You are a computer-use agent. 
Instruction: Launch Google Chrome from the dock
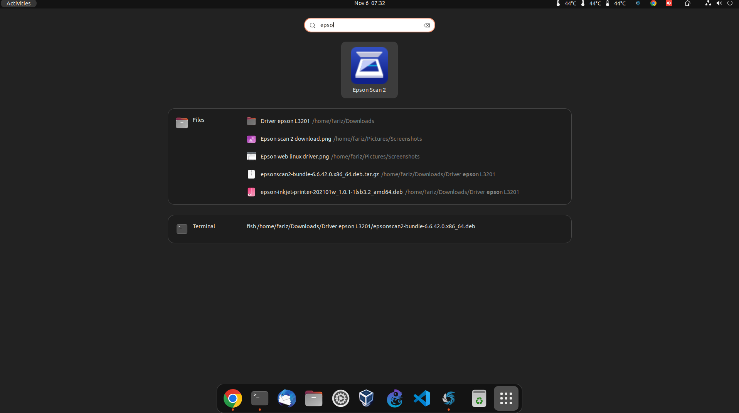tap(232, 398)
